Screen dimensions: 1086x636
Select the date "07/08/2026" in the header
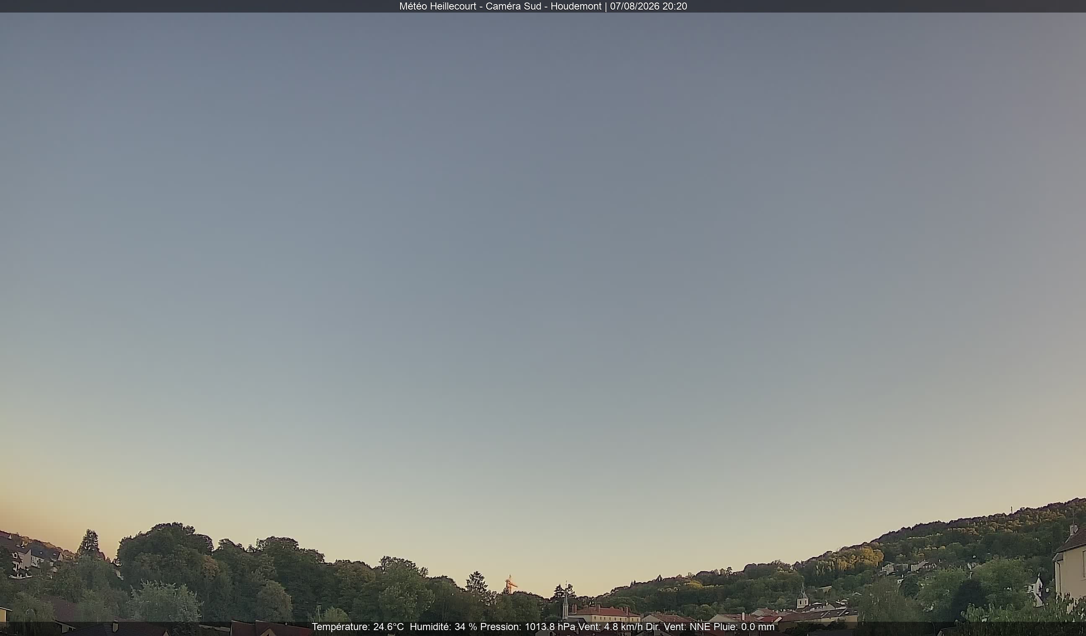coord(634,6)
